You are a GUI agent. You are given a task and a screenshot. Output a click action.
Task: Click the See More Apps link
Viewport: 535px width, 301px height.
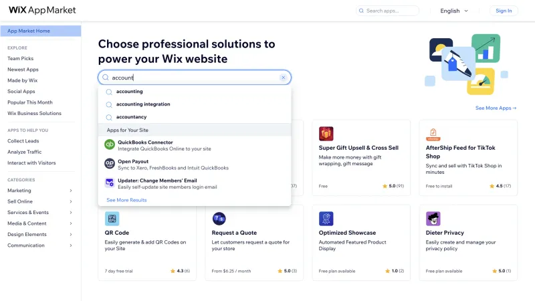point(496,108)
